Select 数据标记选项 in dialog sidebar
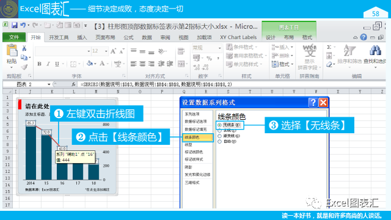The image size is (391, 220). coord(195,122)
